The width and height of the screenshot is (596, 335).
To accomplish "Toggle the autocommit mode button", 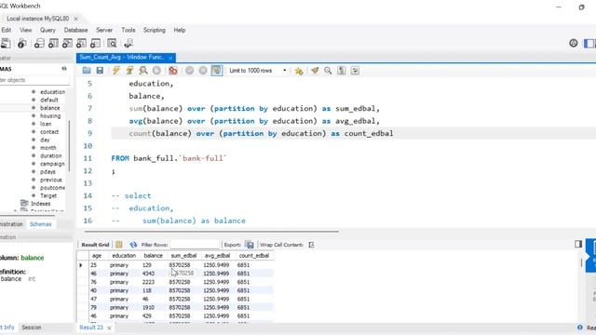I will point(217,71).
